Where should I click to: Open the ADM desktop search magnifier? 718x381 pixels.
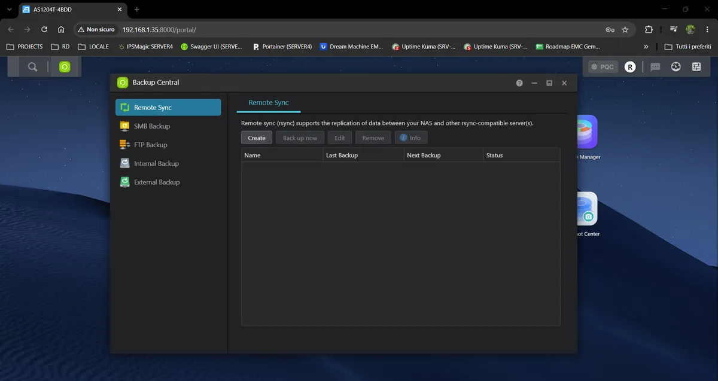coord(32,67)
